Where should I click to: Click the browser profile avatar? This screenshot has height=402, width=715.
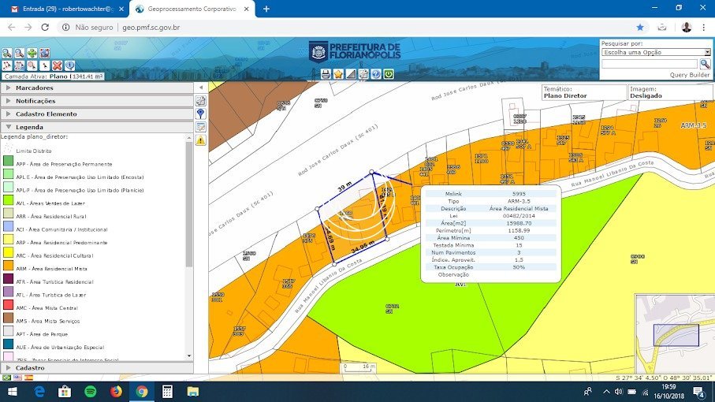[x=687, y=28]
